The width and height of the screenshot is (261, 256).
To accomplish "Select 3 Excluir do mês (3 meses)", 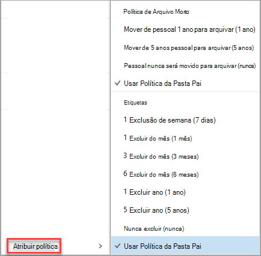I will click(x=161, y=156).
